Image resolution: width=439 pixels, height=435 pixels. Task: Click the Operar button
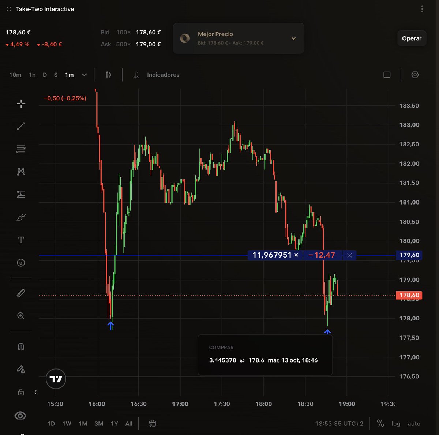point(412,38)
